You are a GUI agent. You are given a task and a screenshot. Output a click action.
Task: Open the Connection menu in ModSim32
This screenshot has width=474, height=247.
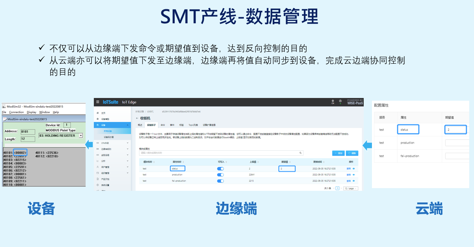pos(16,112)
